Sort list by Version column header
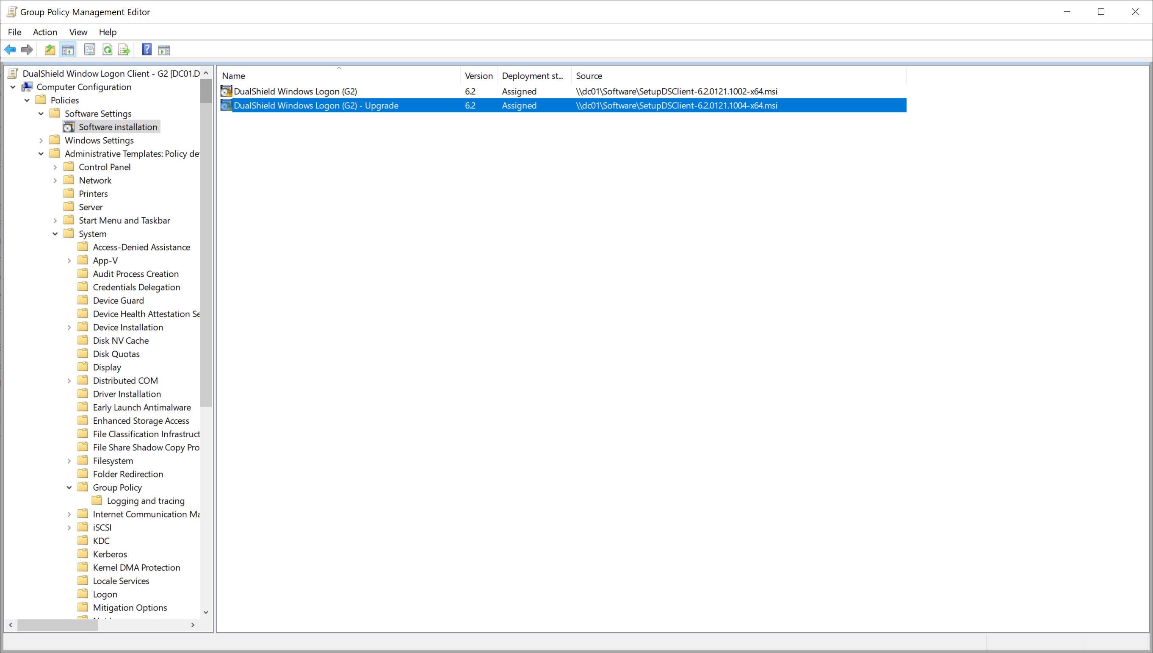1153x653 pixels. 478,76
